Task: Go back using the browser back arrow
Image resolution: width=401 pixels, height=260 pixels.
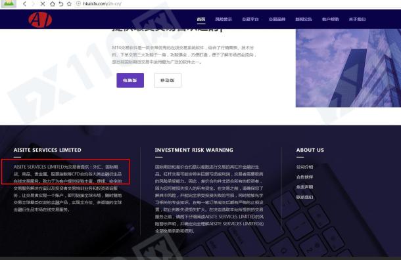Action: point(24,4)
